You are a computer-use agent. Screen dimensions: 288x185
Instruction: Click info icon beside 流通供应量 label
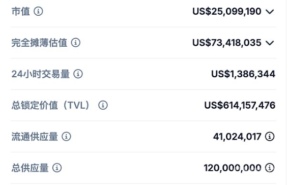tap(66, 137)
